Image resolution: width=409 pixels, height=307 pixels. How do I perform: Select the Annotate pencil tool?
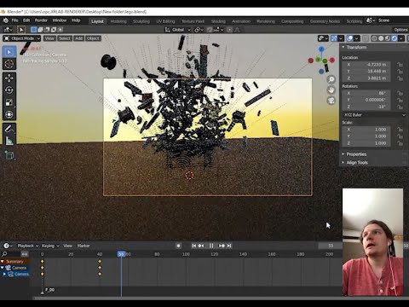pos(9,129)
